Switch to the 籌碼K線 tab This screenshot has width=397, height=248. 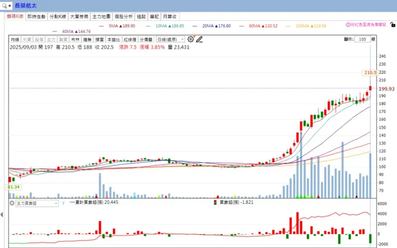coord(15,17)
